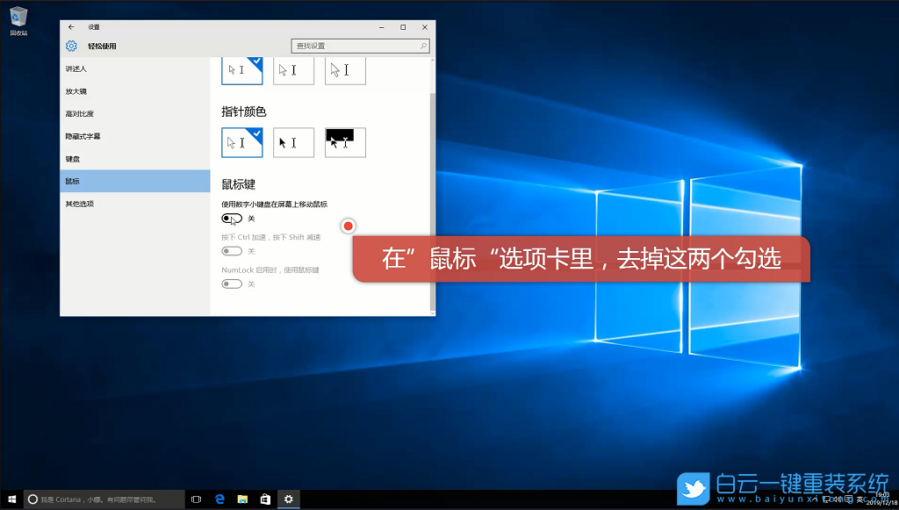Select the largest pointer size option
Screen dimensions: 899x510
coord(345,70)
